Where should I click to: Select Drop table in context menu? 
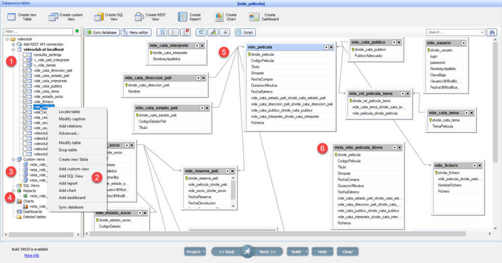68,150
